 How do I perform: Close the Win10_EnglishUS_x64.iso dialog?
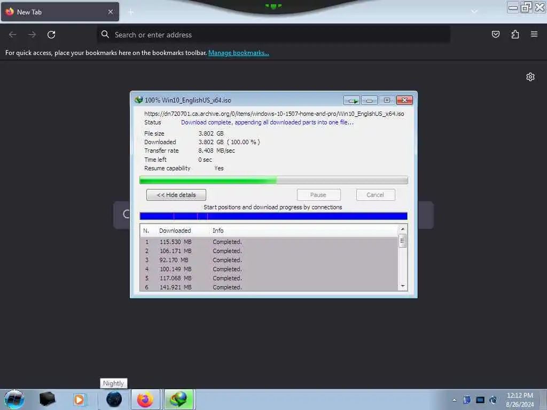pyautogui.click(x=405, y=100)
